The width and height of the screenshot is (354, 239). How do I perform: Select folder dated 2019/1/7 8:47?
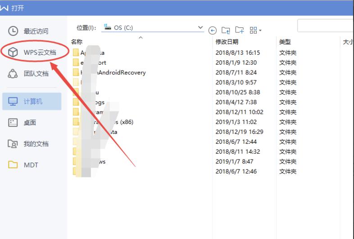[x=185, y=162]
